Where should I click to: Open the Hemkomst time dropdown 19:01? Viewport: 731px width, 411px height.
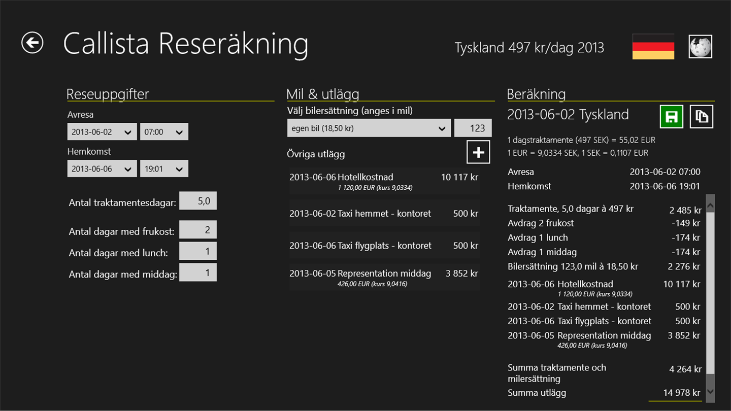pos(164,168)
